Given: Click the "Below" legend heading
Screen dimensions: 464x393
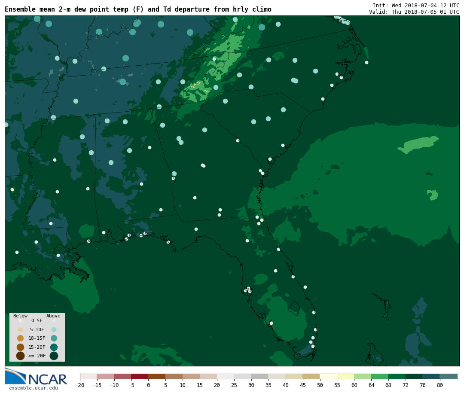Looking at the screenshot, I should click(x=21, y=316).
